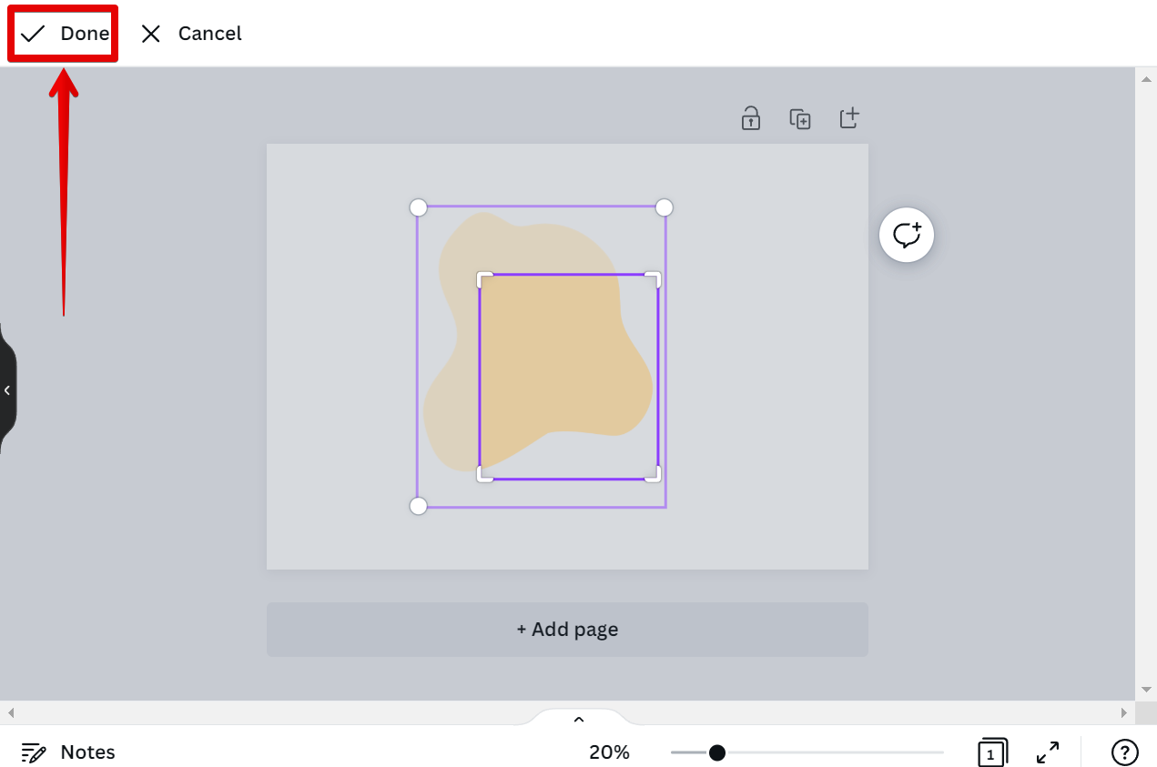Enter fullscreen presentation mode

click(1047, 752)
